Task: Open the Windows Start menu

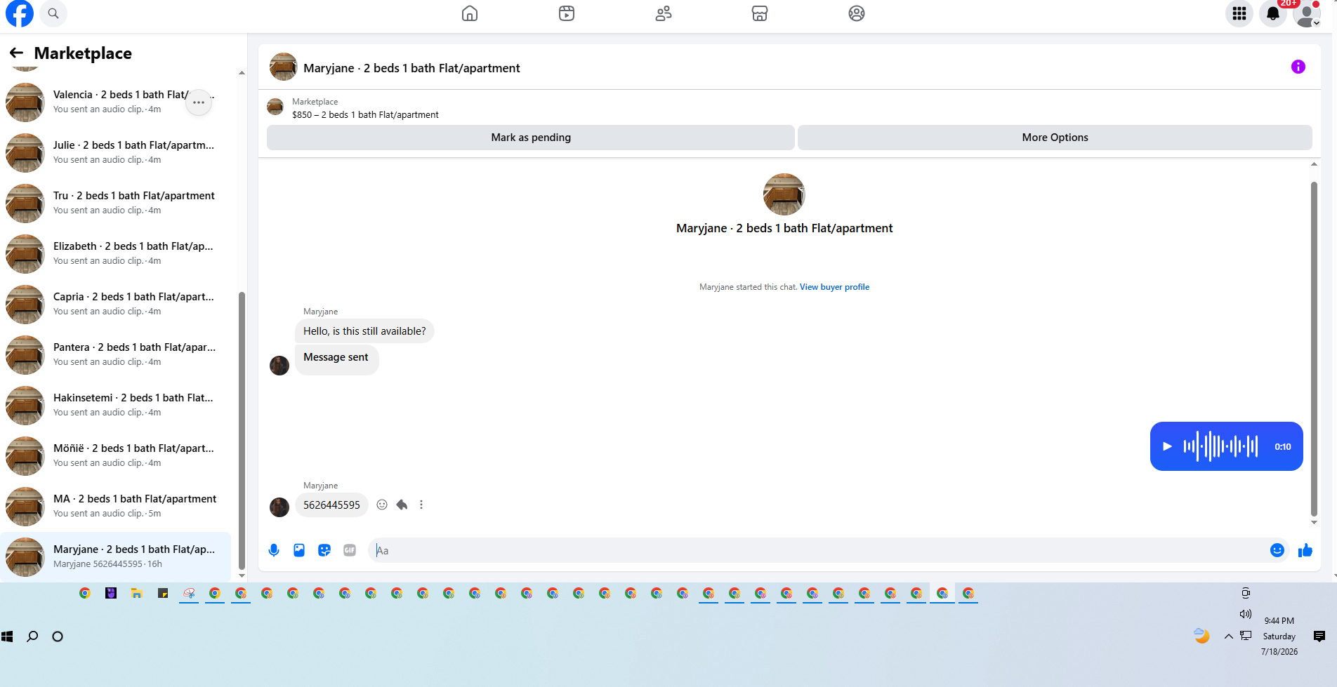Action: click(x=8, y=636)
